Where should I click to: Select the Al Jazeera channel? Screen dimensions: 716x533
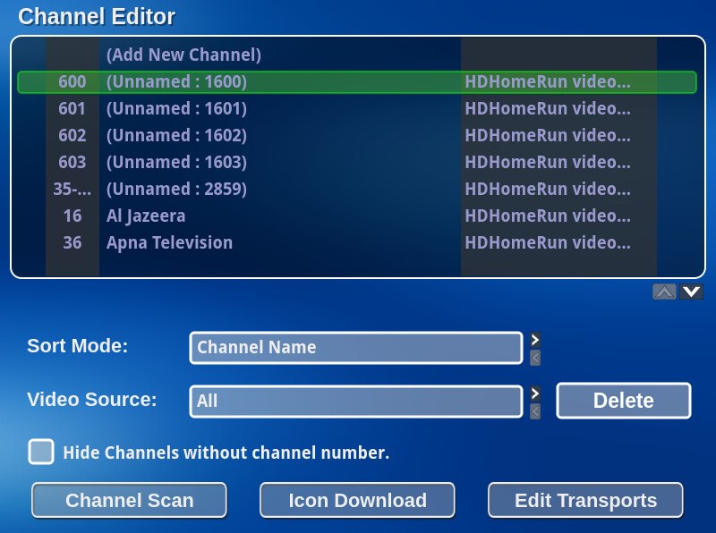(x=357, y=216)
